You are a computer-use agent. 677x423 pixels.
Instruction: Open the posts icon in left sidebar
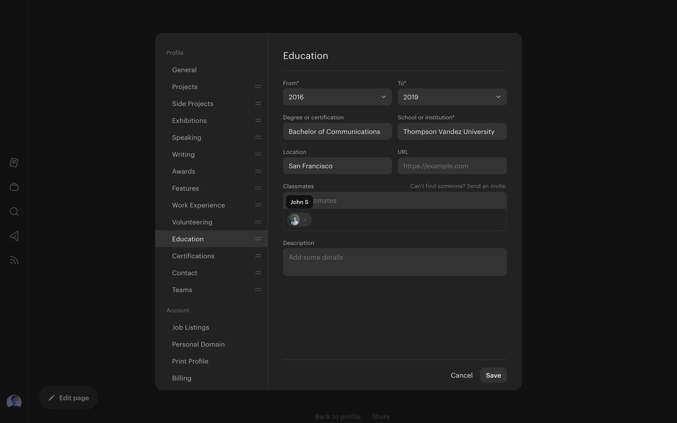[14, 163]
